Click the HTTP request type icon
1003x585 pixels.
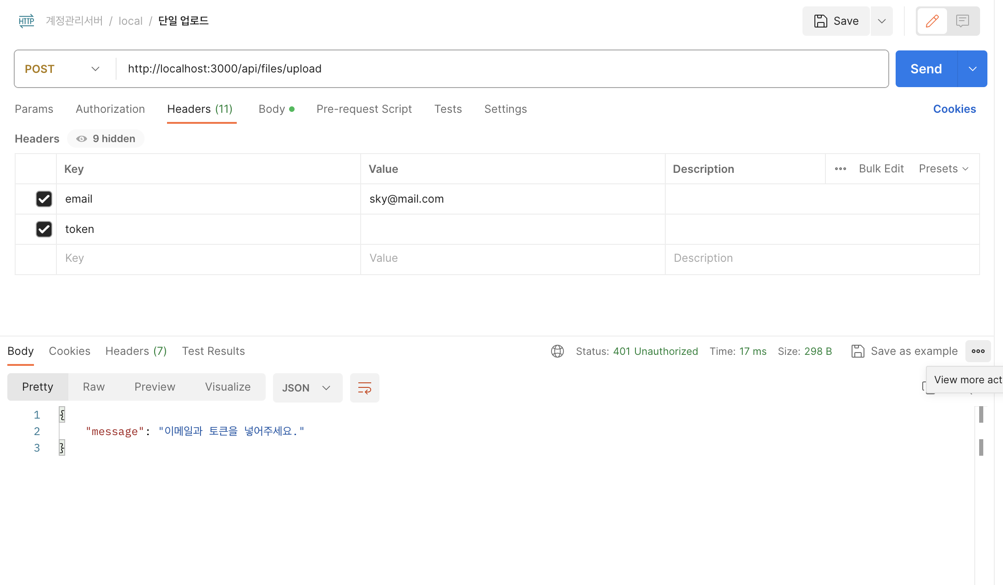27,21
